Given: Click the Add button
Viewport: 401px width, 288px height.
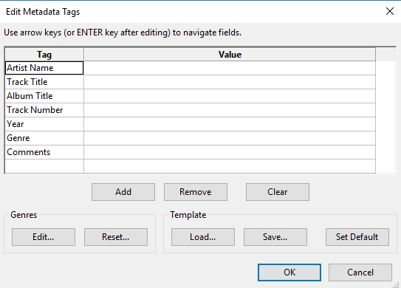Looking at the screenshot, I should point(123,192).
